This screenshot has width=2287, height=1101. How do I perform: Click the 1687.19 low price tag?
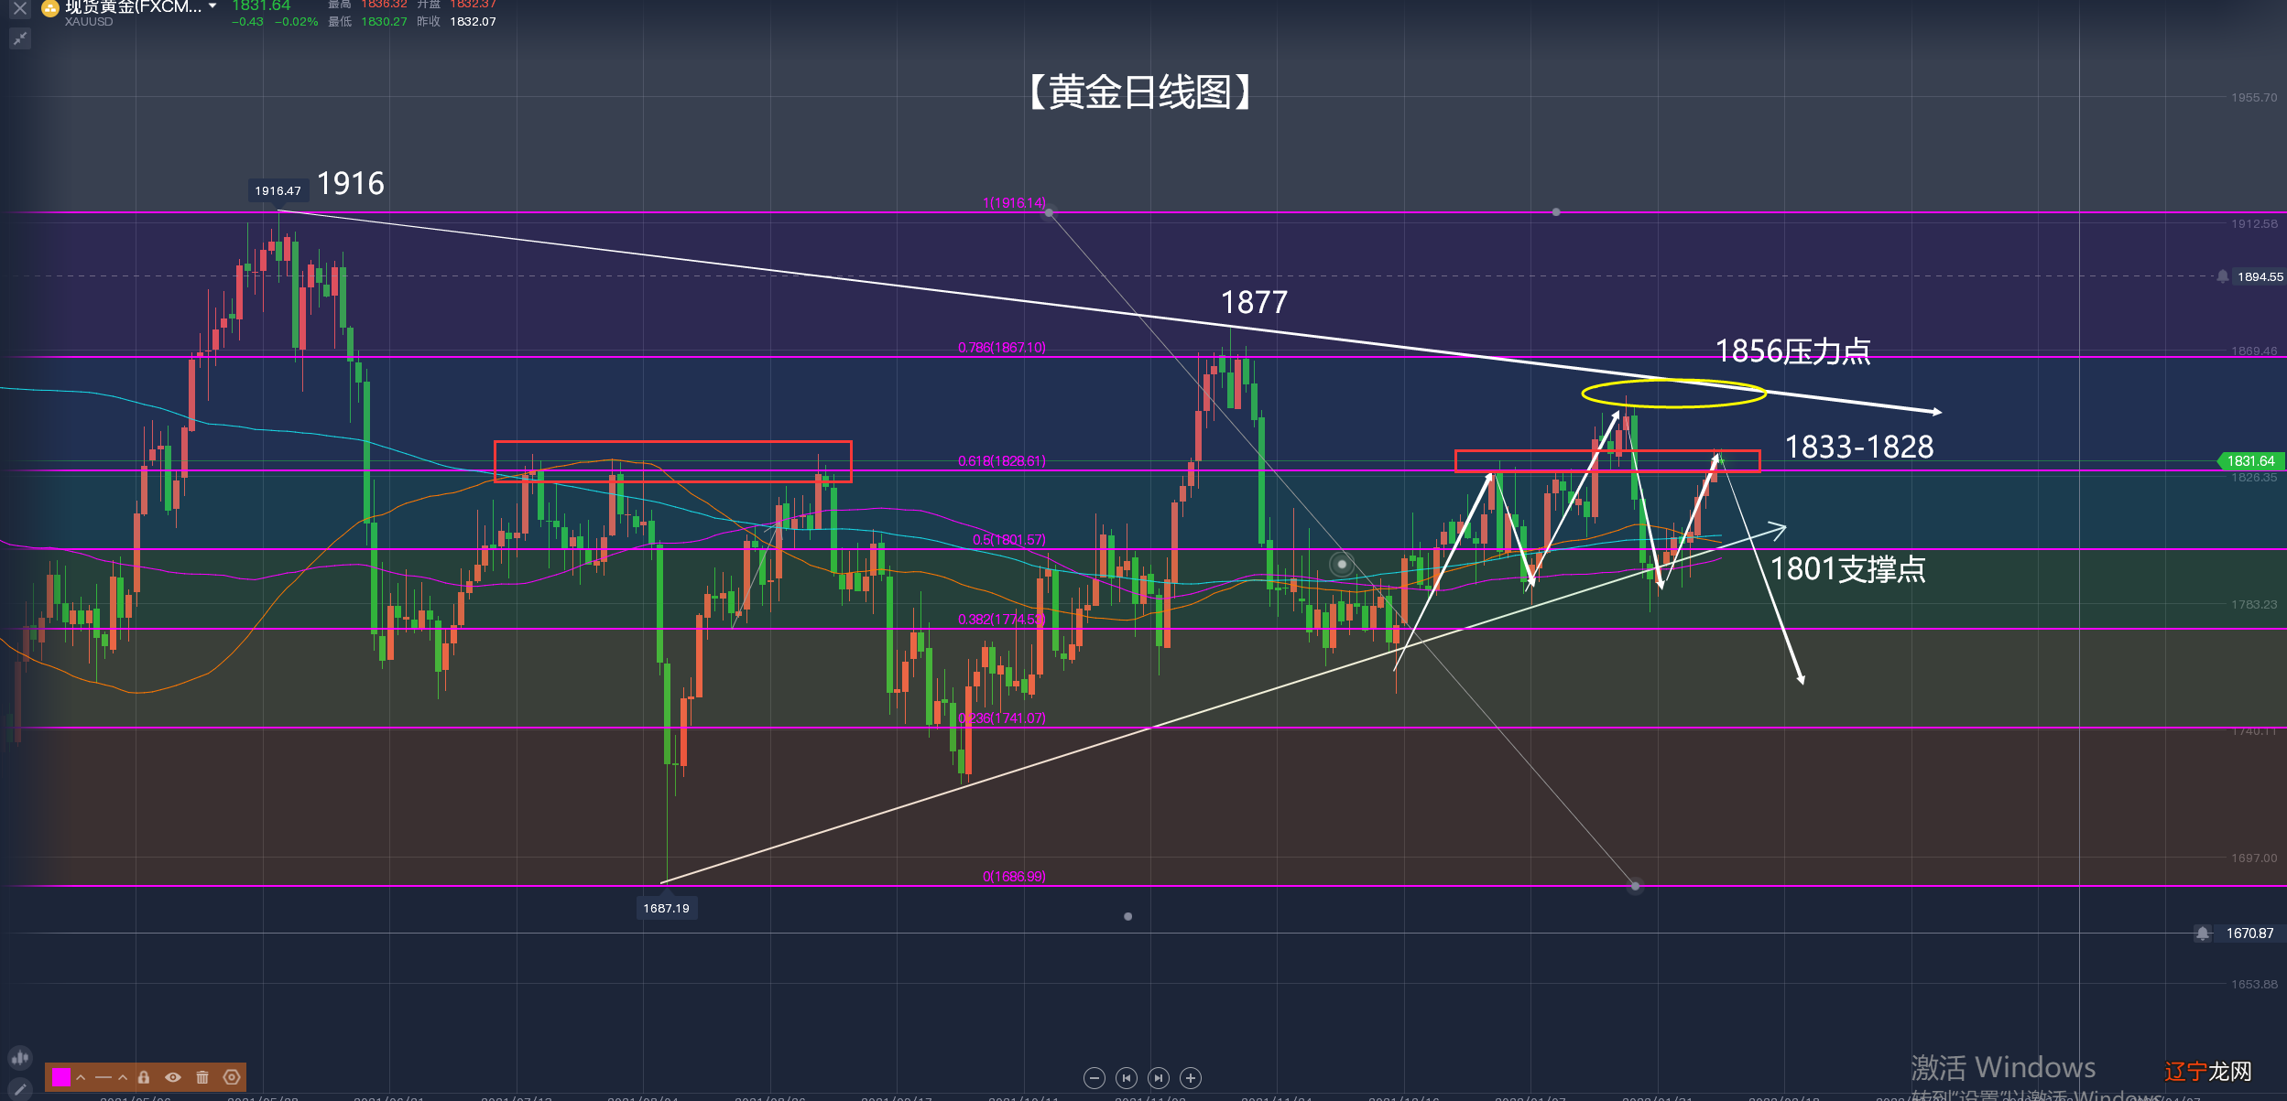[x=666, y=908]
